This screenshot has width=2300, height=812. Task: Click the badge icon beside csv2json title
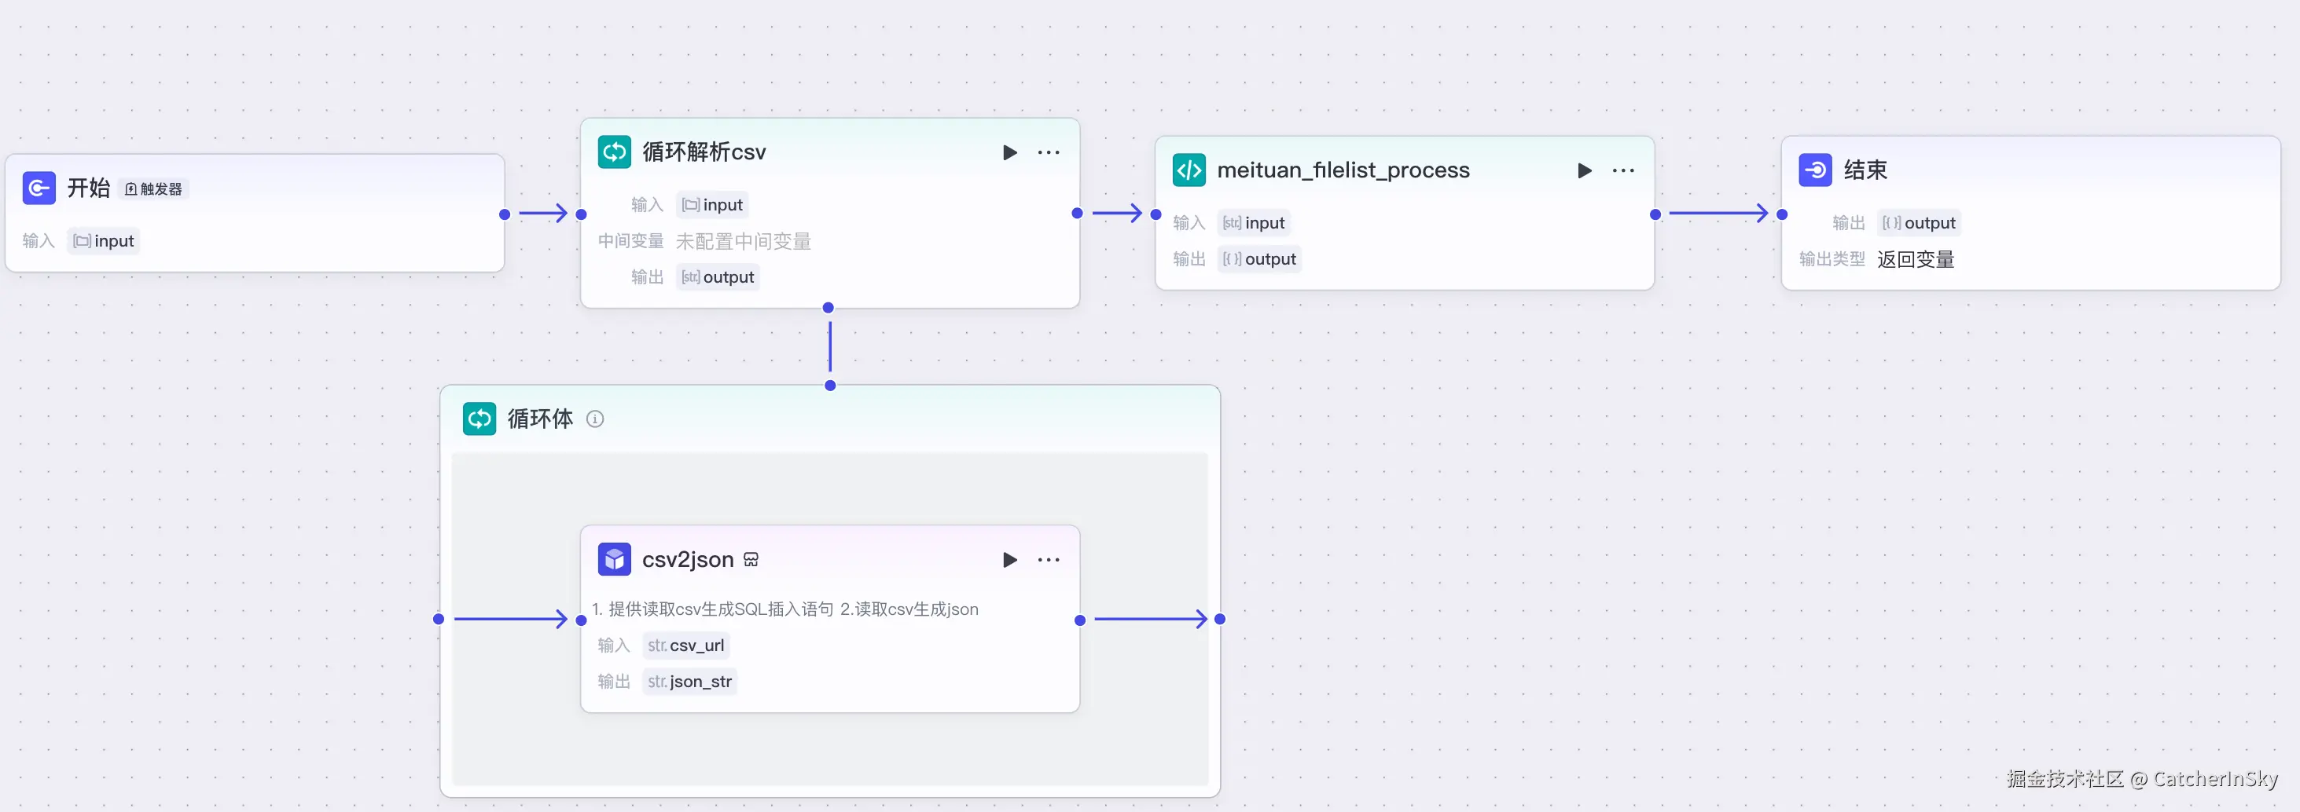tap(751, 559)
